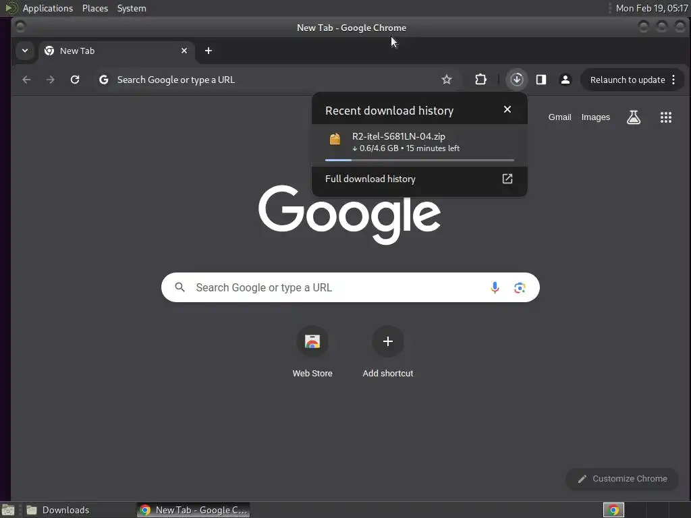This screenshot has height=518, width=691.
Task: Focus the Google search box
Action: [x=350, y=287]
